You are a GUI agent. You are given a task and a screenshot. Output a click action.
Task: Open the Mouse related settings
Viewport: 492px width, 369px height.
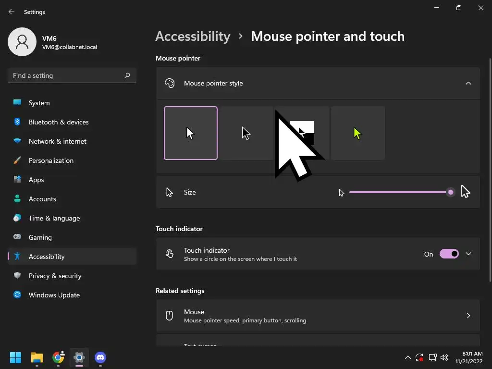tap(318, 316)
